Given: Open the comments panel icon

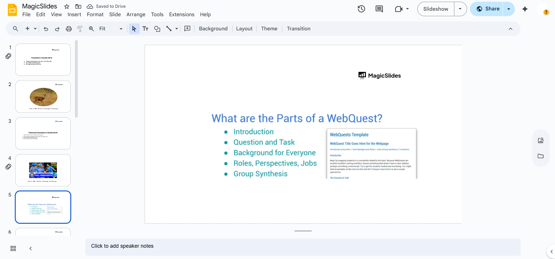Looking at the screenshot, I should click(379, 9).
